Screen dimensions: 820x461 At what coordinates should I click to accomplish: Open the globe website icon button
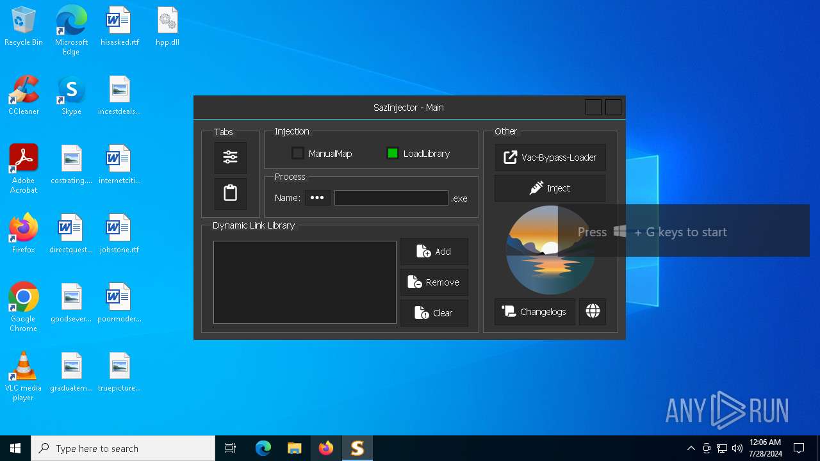pyautogui.click(x=593, y=312)
